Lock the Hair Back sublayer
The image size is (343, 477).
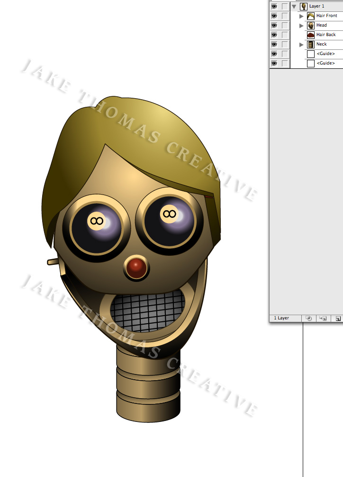(x=284, y=35)
